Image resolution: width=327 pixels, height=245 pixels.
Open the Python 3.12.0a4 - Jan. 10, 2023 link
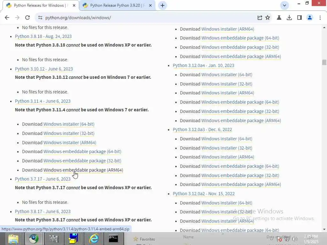click(x=203, y=66)
